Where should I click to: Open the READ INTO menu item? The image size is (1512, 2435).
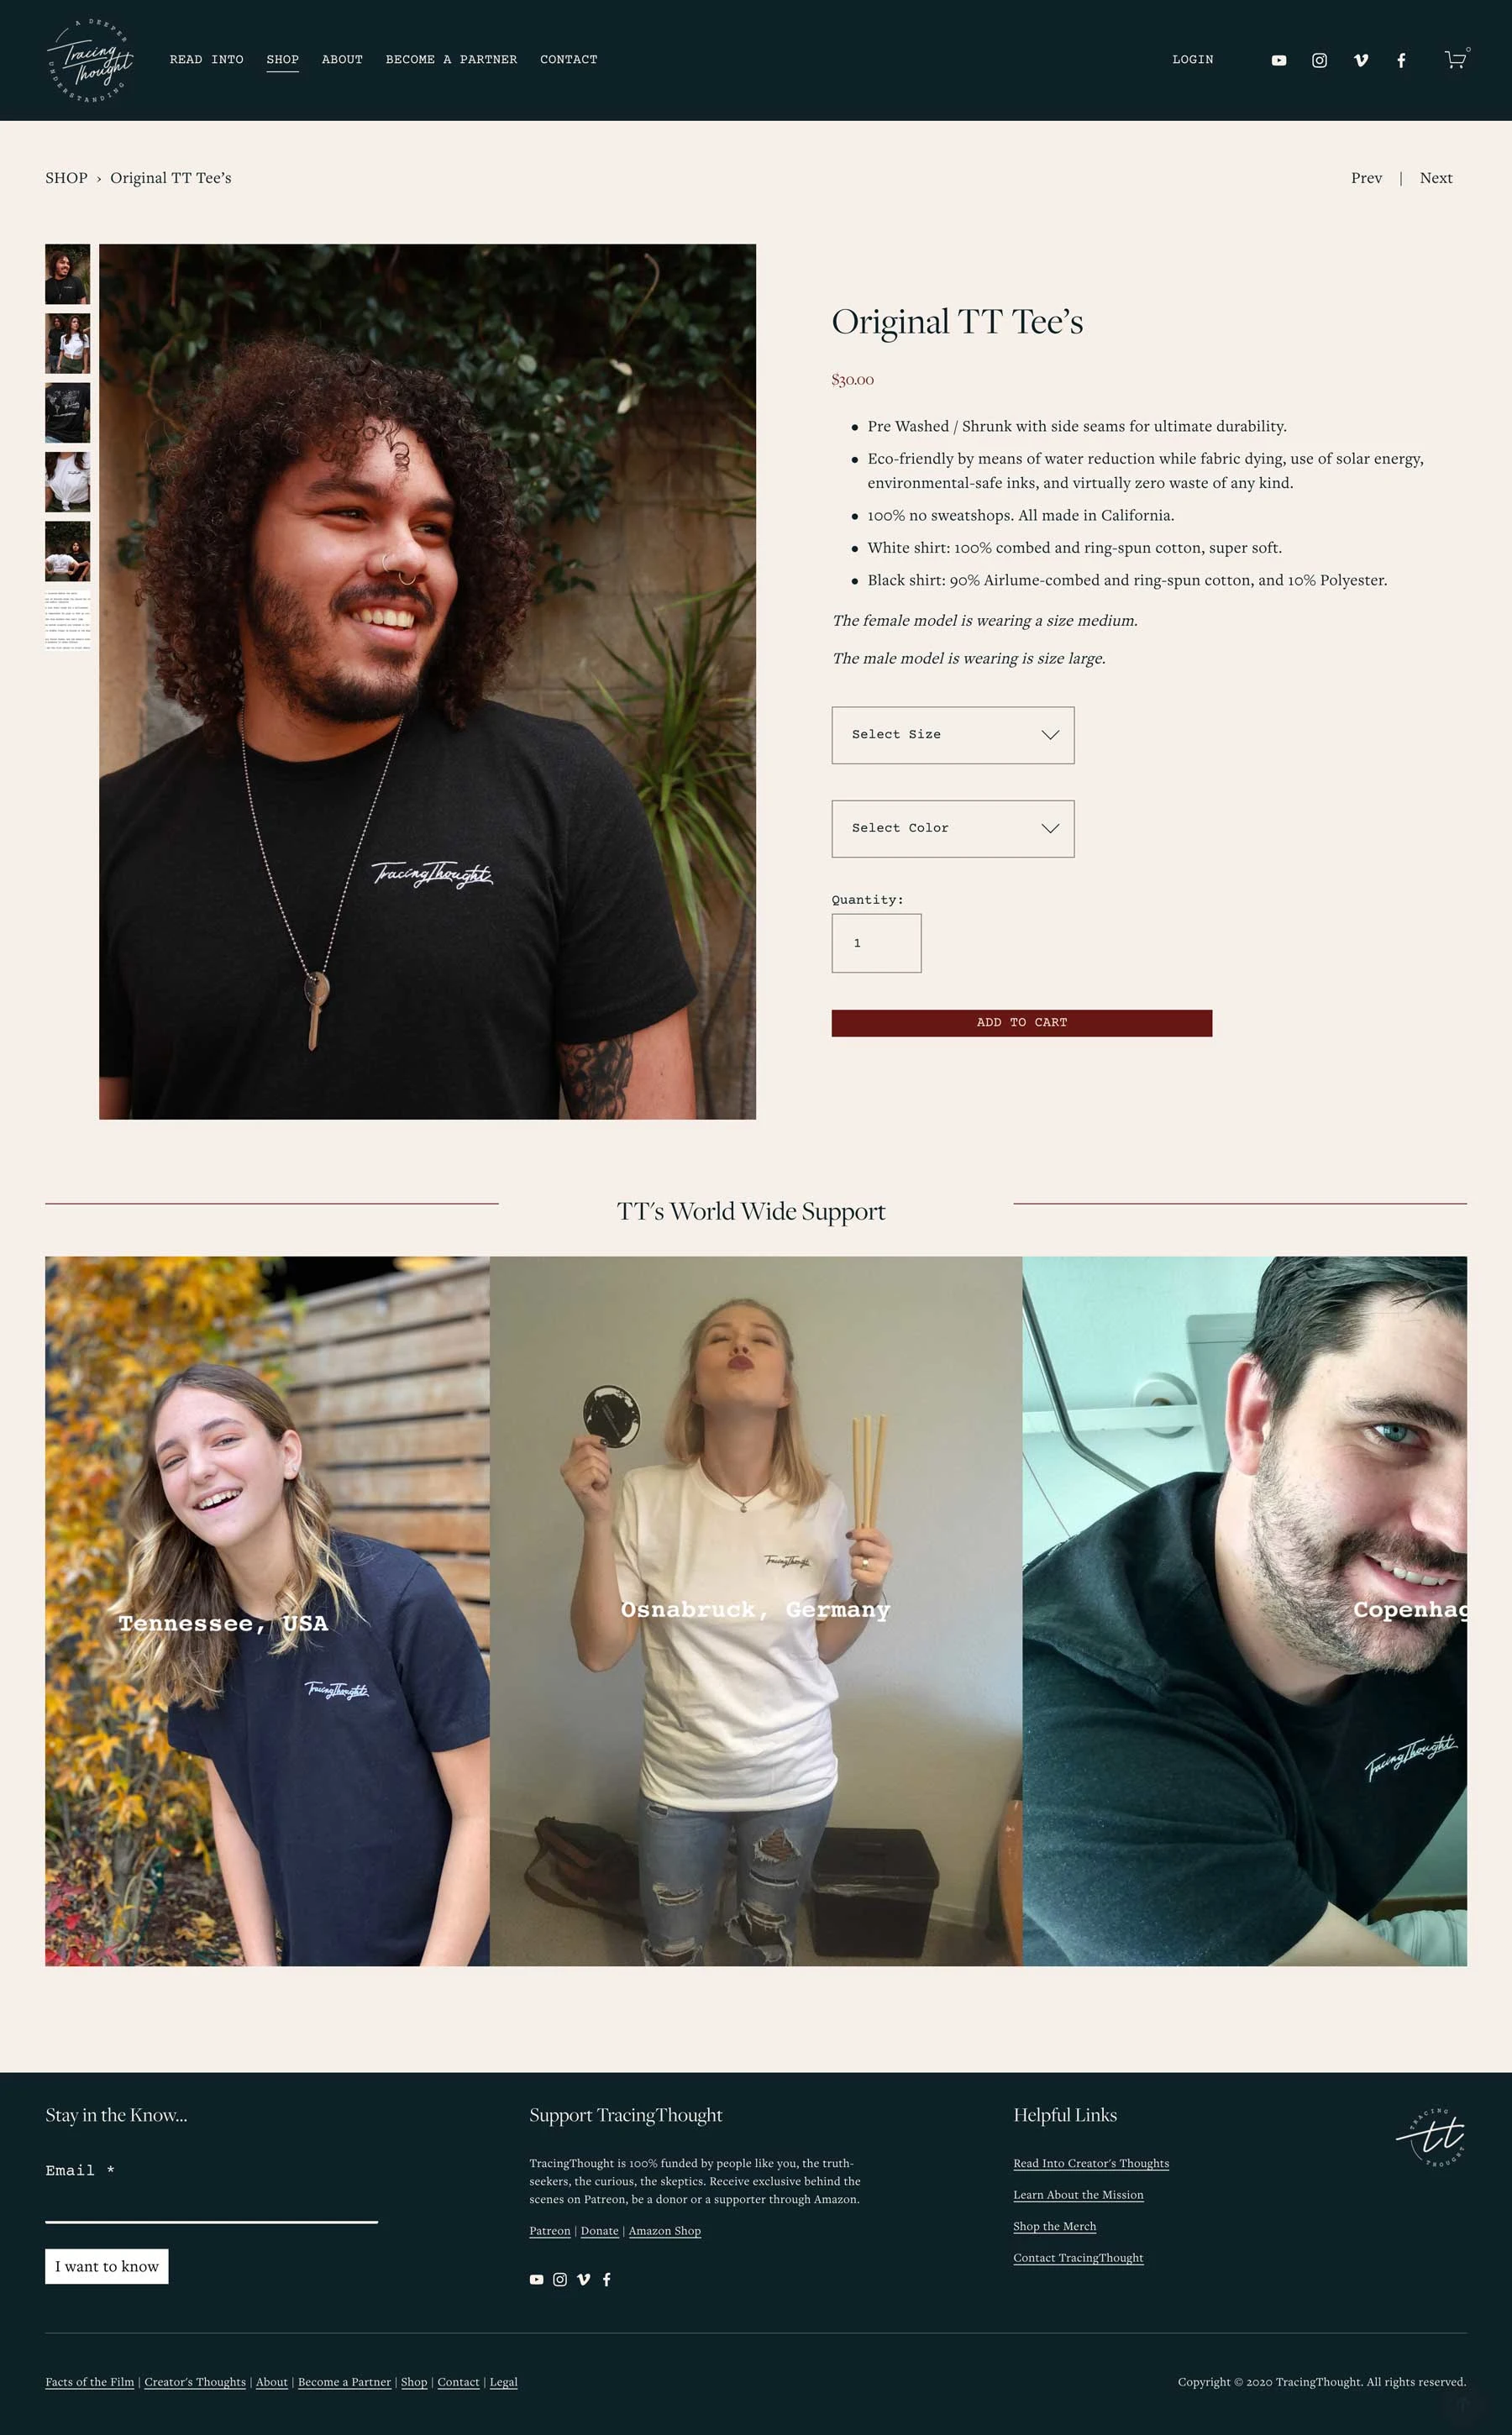(x=206, y=60)
